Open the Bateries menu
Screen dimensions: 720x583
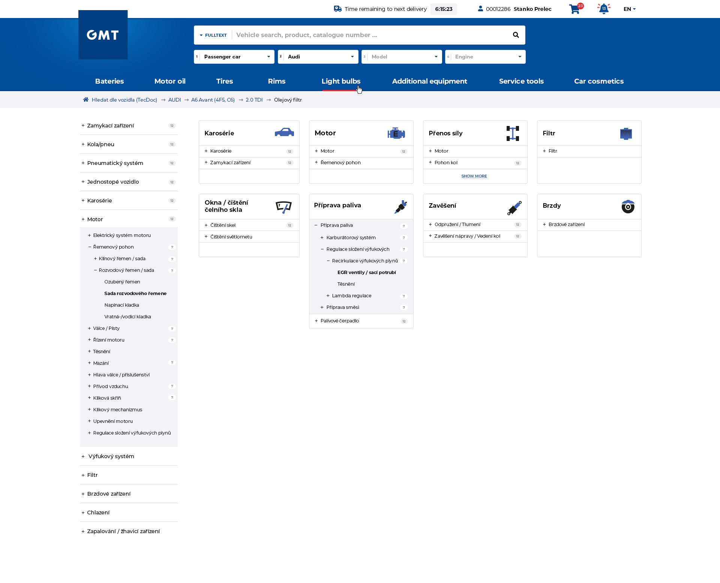point(109,81)
